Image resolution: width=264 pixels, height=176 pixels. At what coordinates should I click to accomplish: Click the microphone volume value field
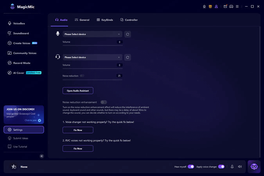click(120, 42)
